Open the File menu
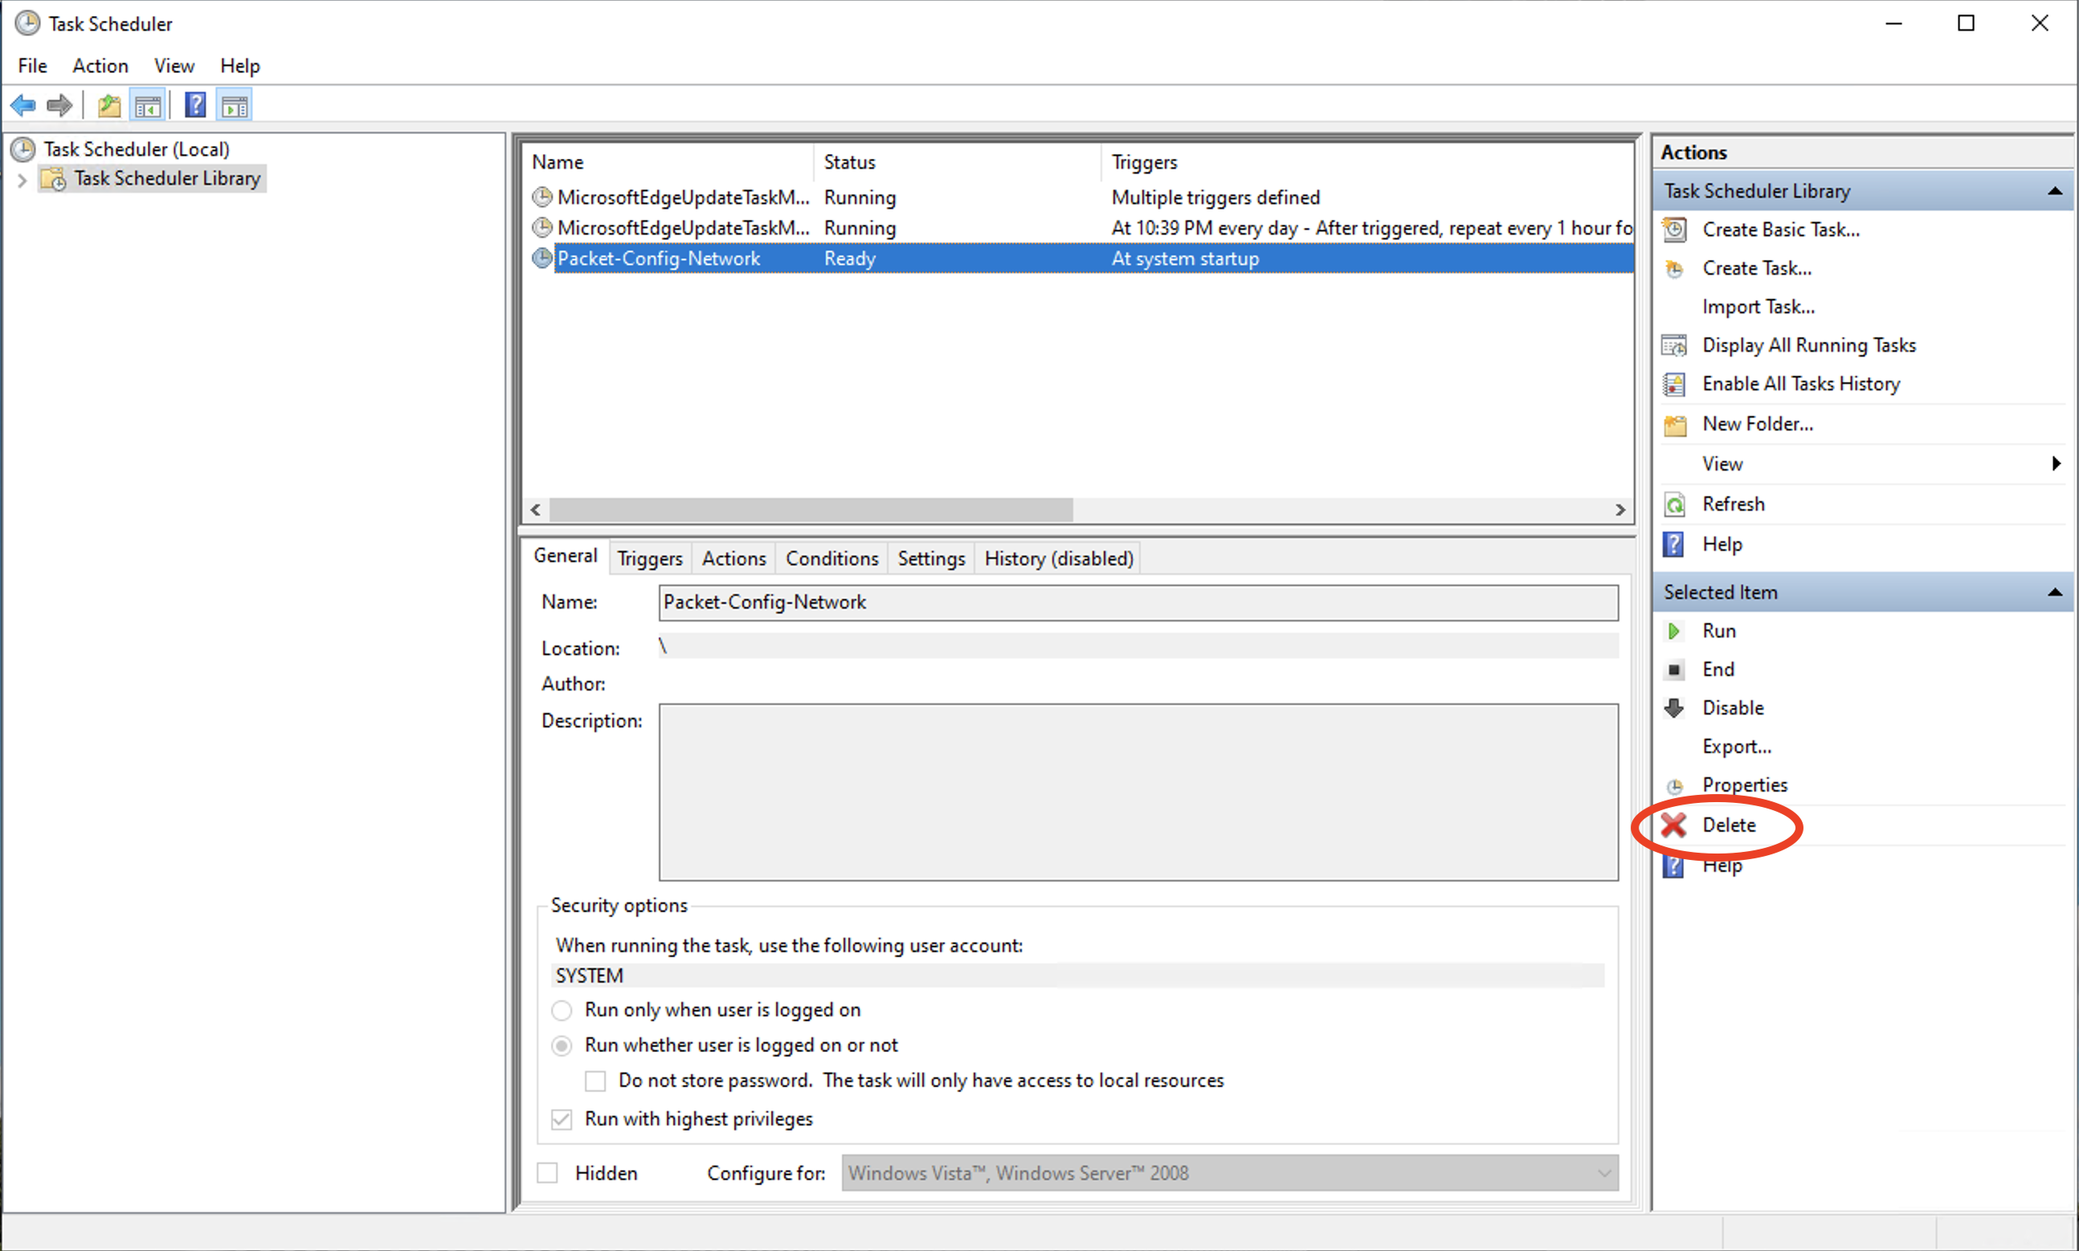This screenshot has height=1251, width=2079. point(33,66)
